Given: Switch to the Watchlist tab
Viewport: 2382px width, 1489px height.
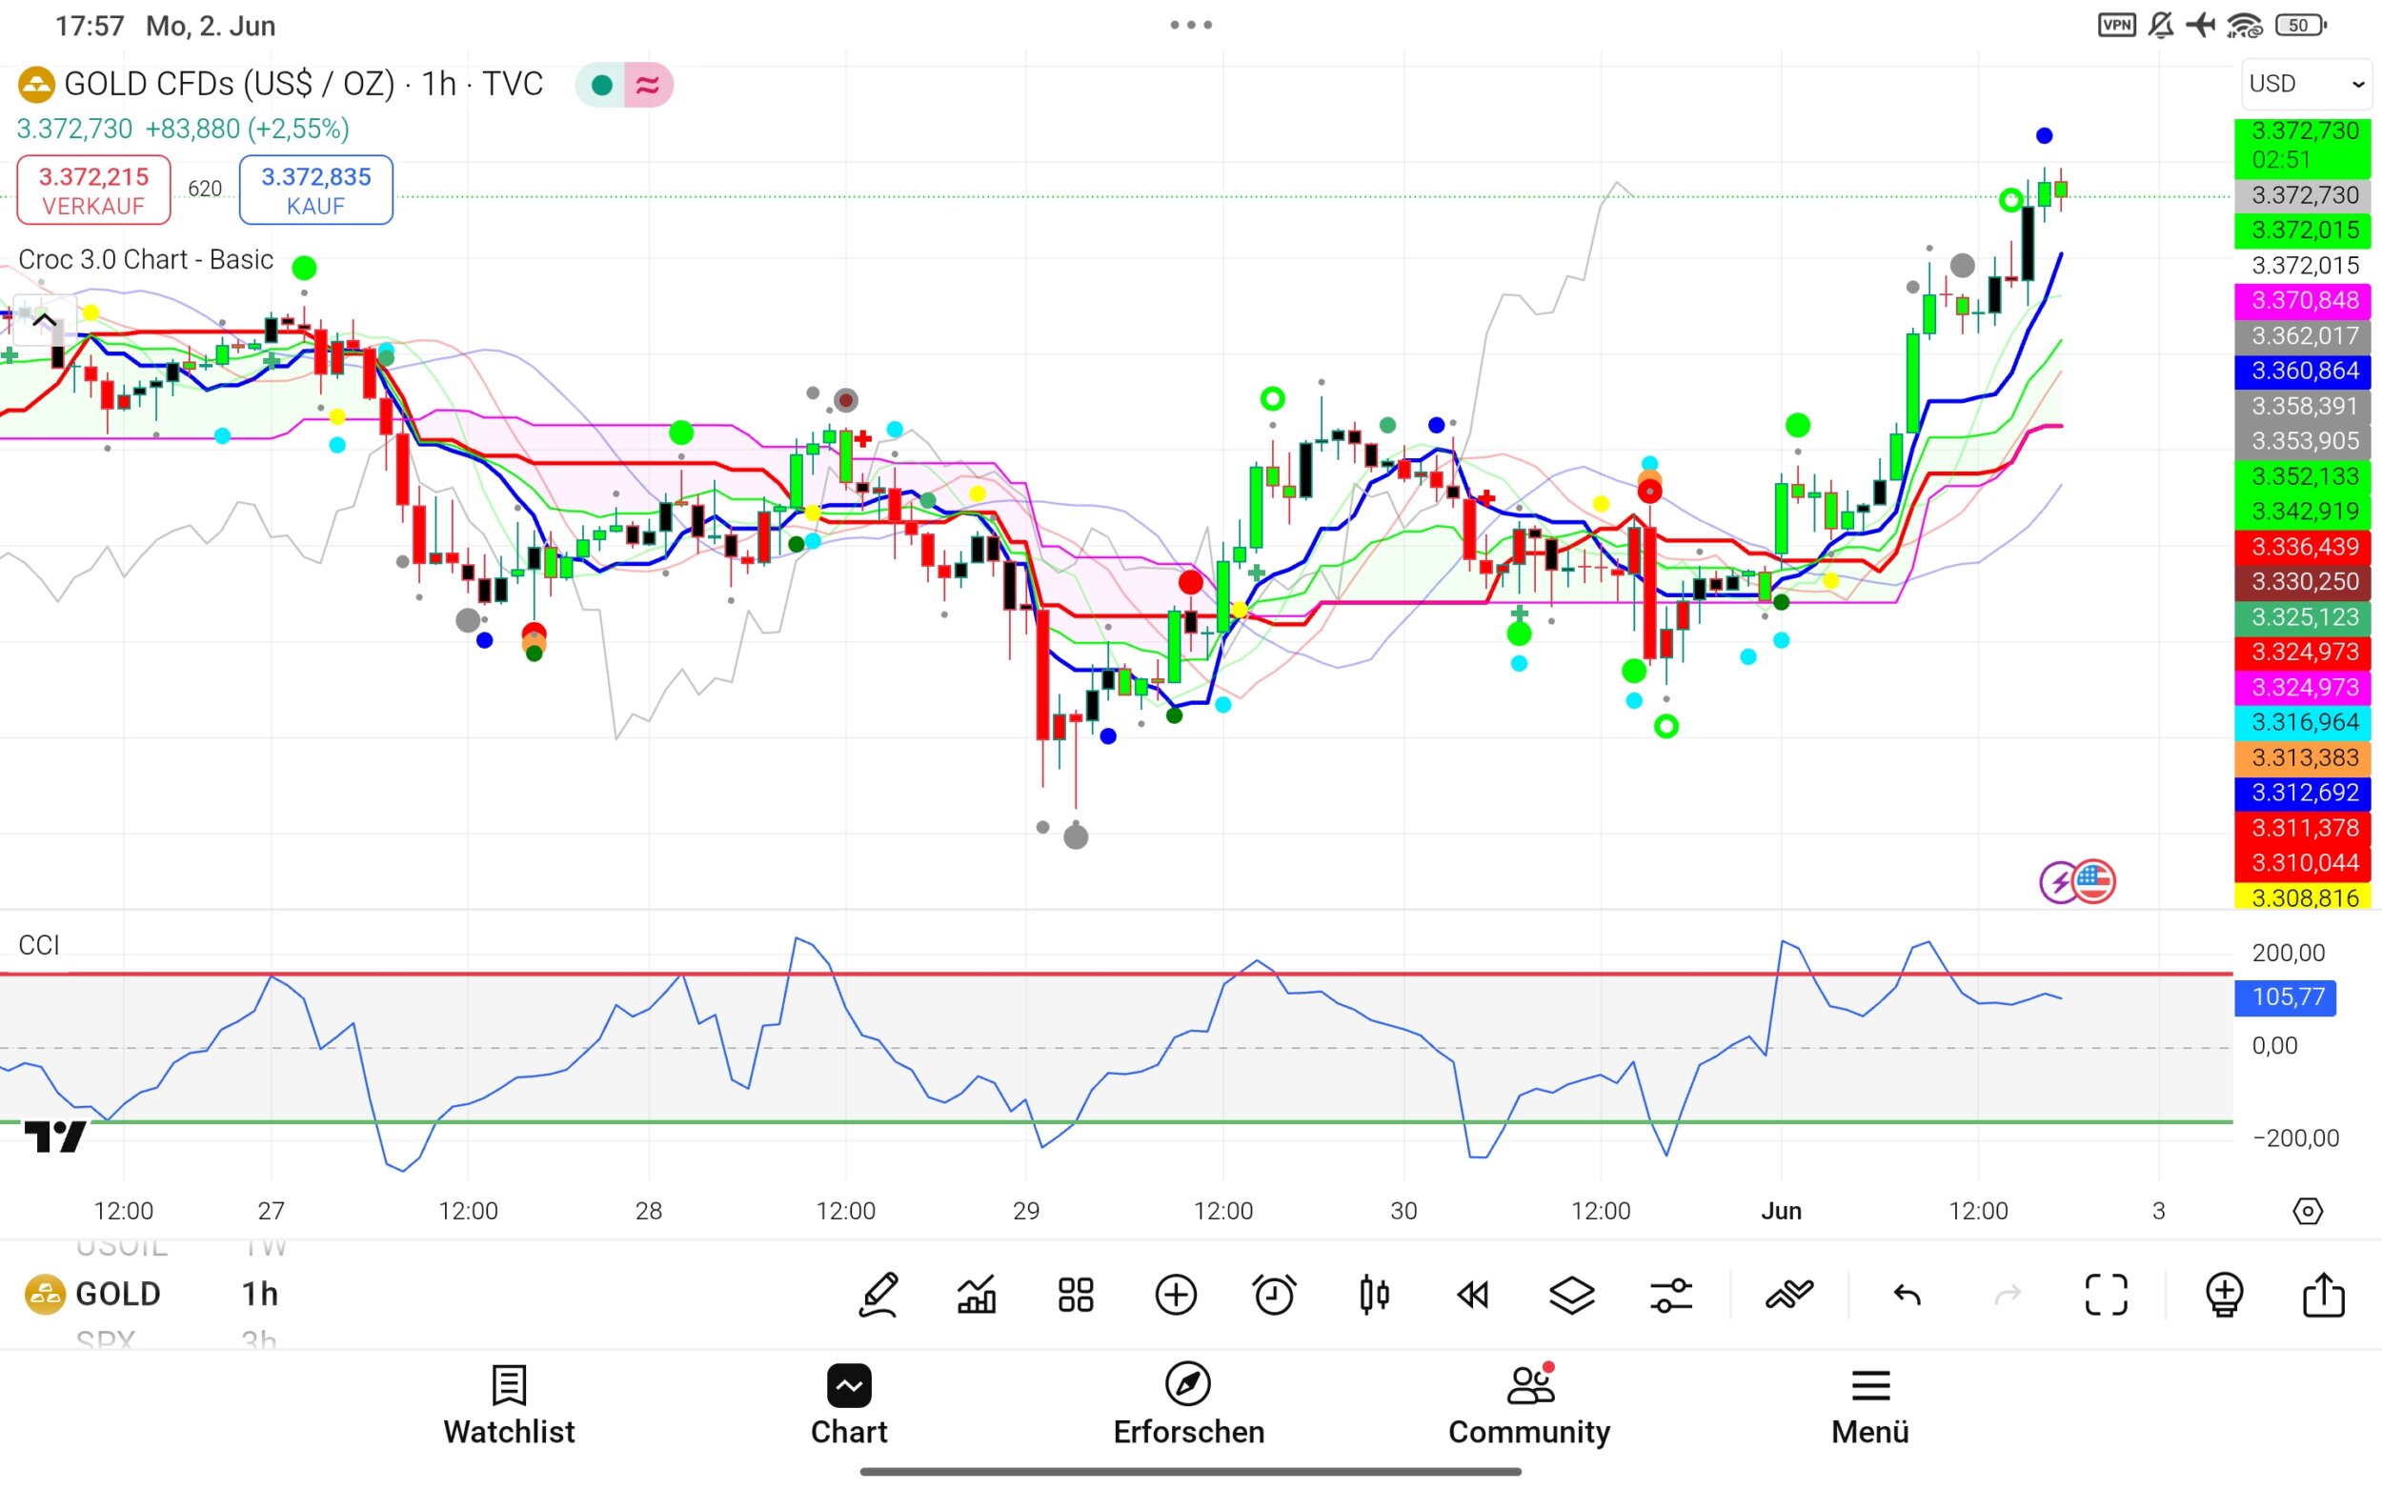Looking at the screenshot, I should (508, 1405).
